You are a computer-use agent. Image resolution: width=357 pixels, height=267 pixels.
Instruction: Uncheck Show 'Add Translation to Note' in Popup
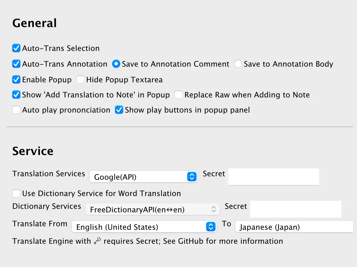(x=16, y=95)
